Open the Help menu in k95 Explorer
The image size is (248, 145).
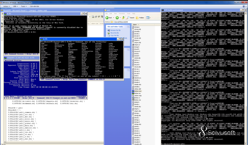pos(134,14)
